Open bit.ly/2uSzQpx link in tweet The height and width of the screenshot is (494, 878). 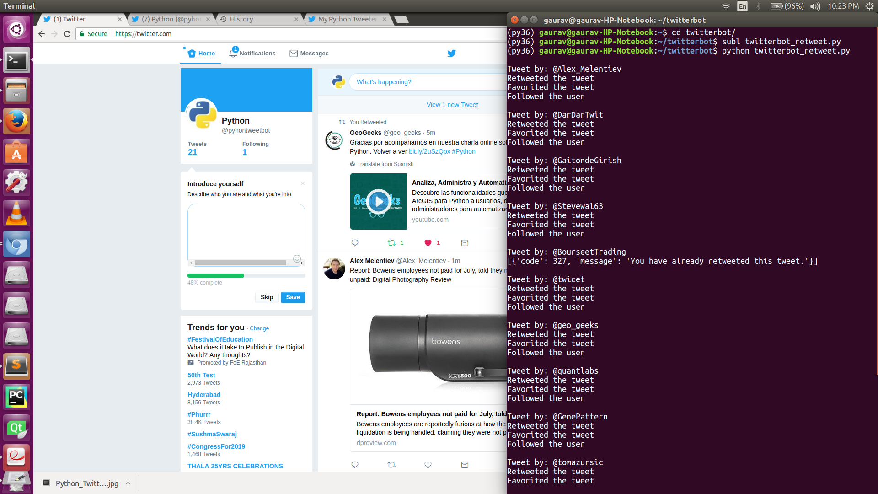429,151
